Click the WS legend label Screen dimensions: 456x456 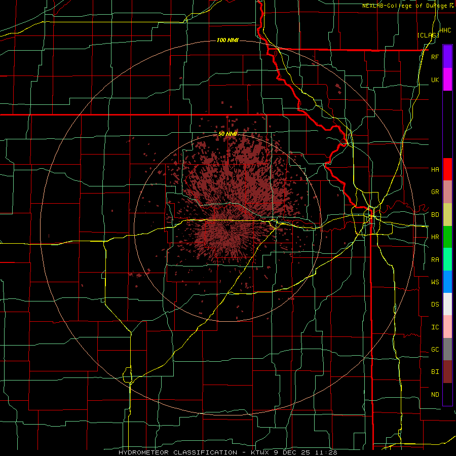[x=435, y=282]
